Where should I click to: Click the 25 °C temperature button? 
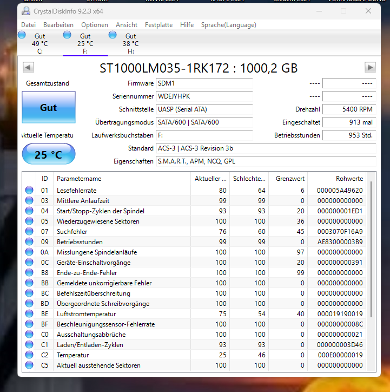(49, 154)
